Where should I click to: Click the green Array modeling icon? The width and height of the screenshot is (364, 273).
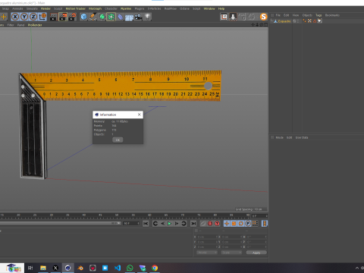pos(111,17)
